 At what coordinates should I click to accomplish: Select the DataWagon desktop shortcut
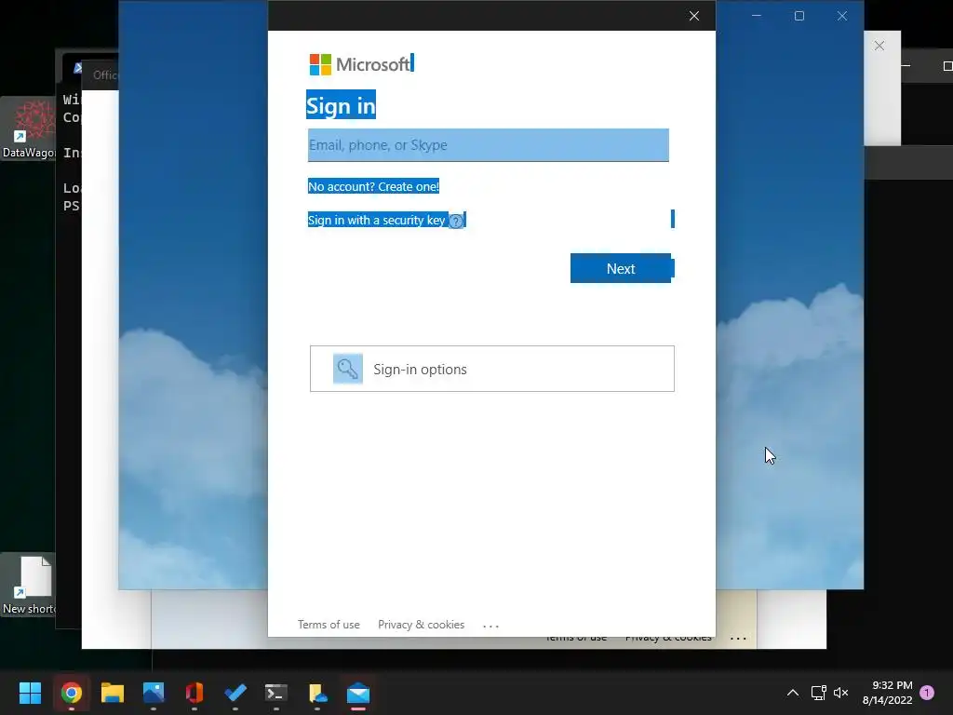28,128
